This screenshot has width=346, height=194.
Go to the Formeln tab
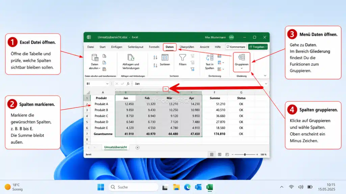click(154, 47)
